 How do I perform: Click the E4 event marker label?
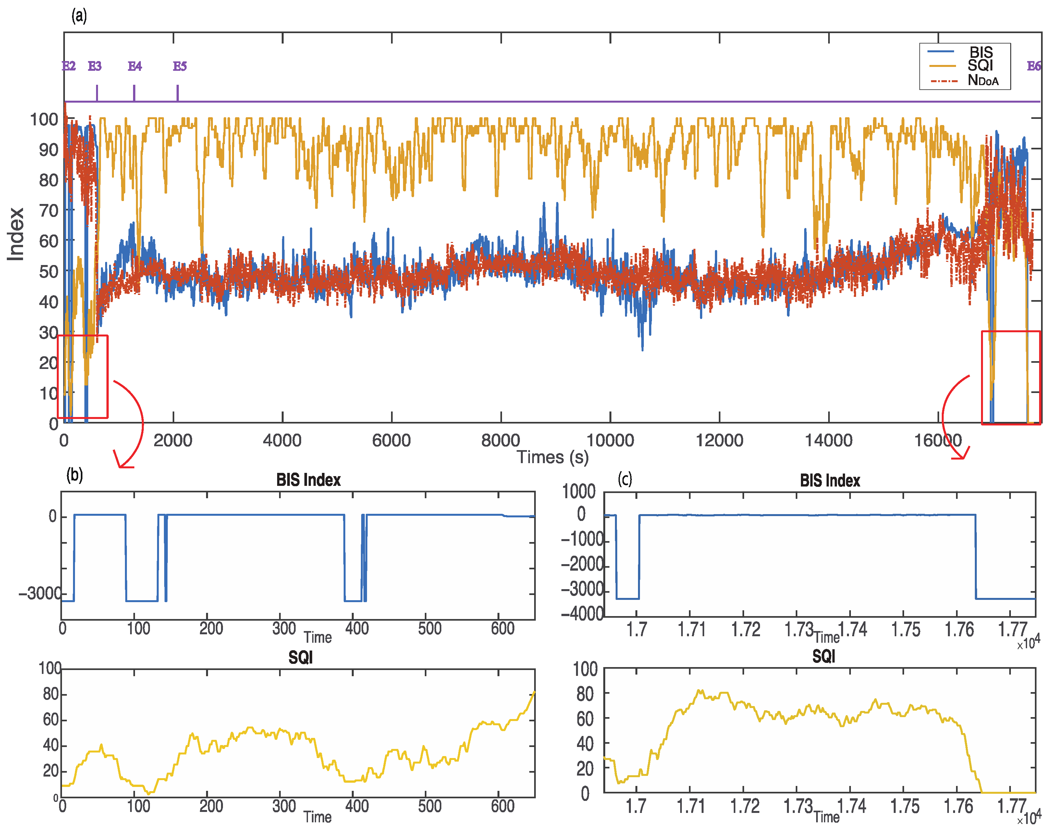[134, 66]
